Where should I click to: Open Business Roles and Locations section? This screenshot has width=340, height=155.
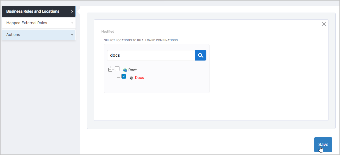(33, 12)
